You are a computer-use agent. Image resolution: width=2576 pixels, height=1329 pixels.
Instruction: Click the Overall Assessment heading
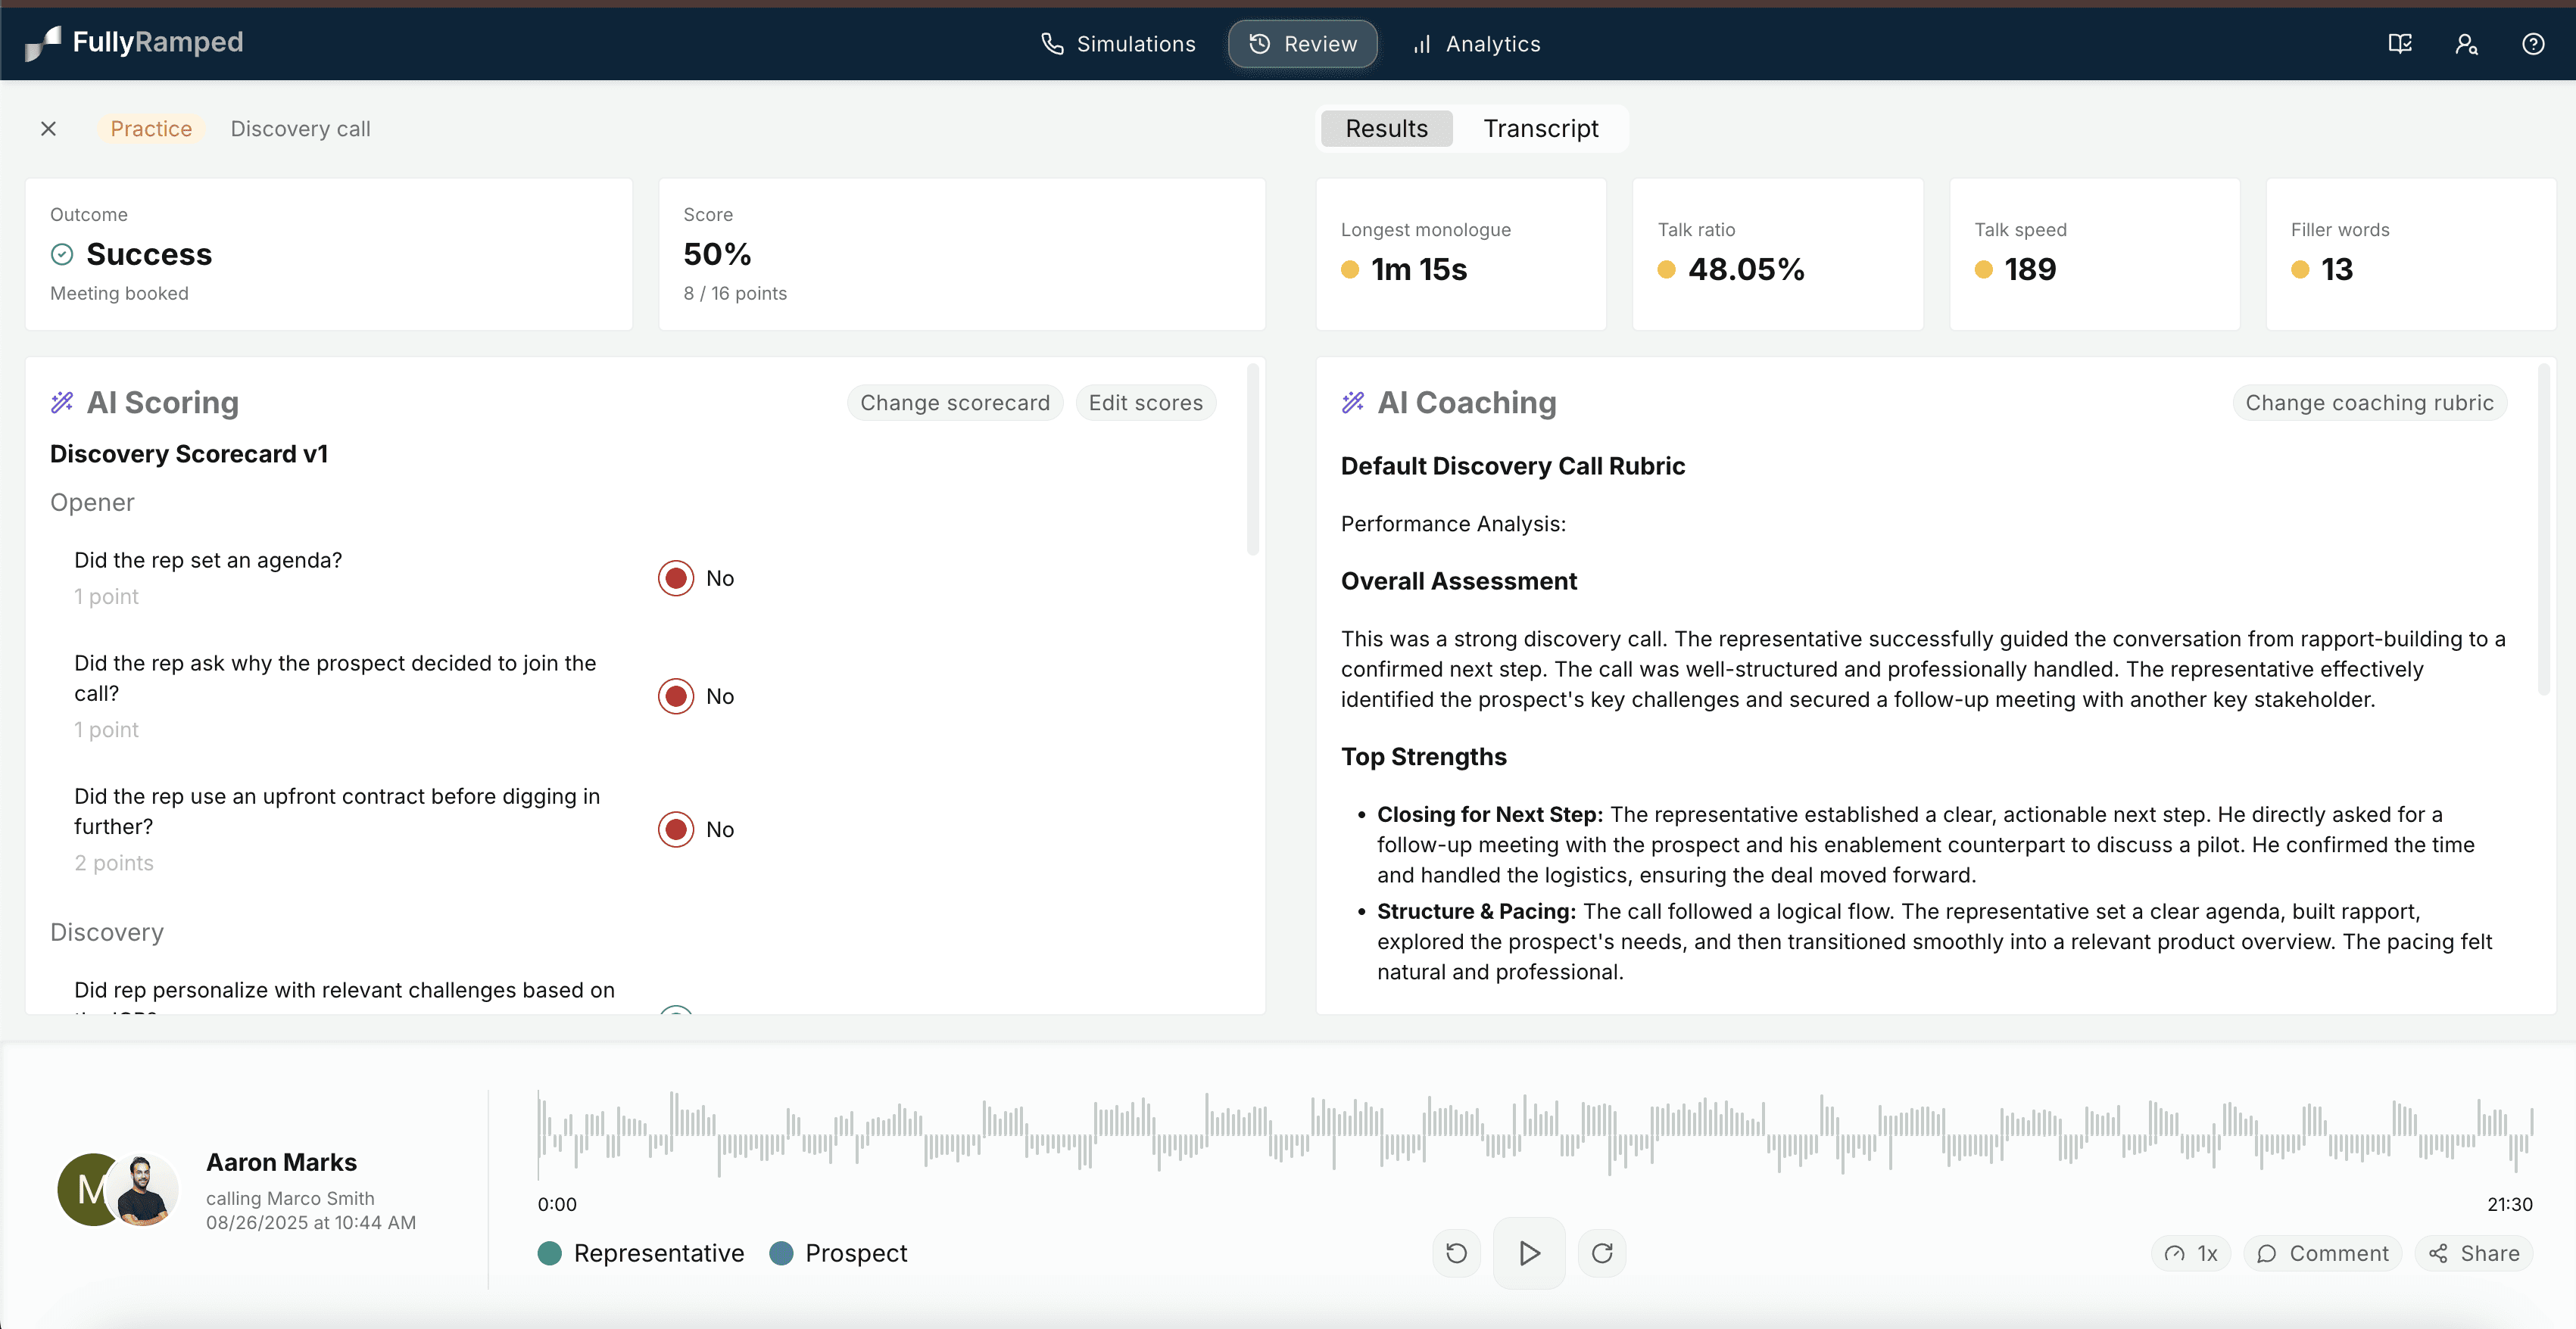[x=1458, y=581]
